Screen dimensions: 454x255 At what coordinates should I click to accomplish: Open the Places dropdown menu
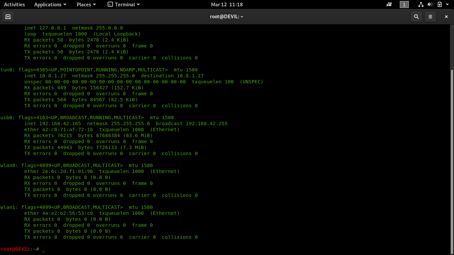86,5
